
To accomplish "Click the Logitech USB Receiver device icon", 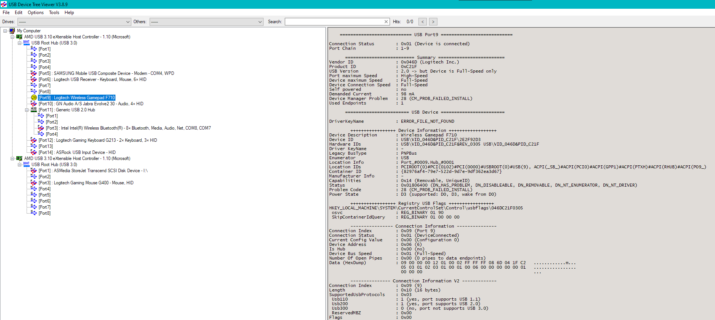I will (x=34, y=79).
